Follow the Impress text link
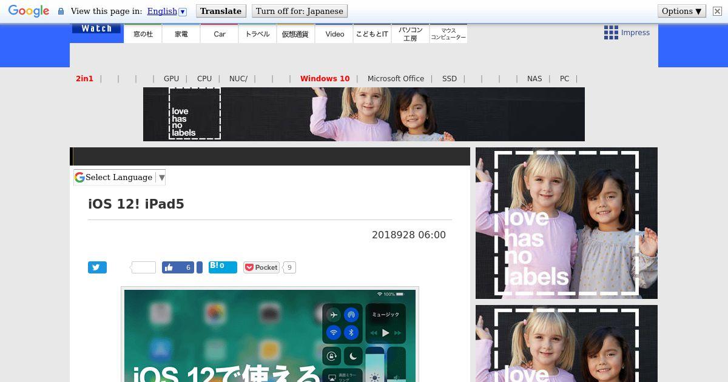 635,33
